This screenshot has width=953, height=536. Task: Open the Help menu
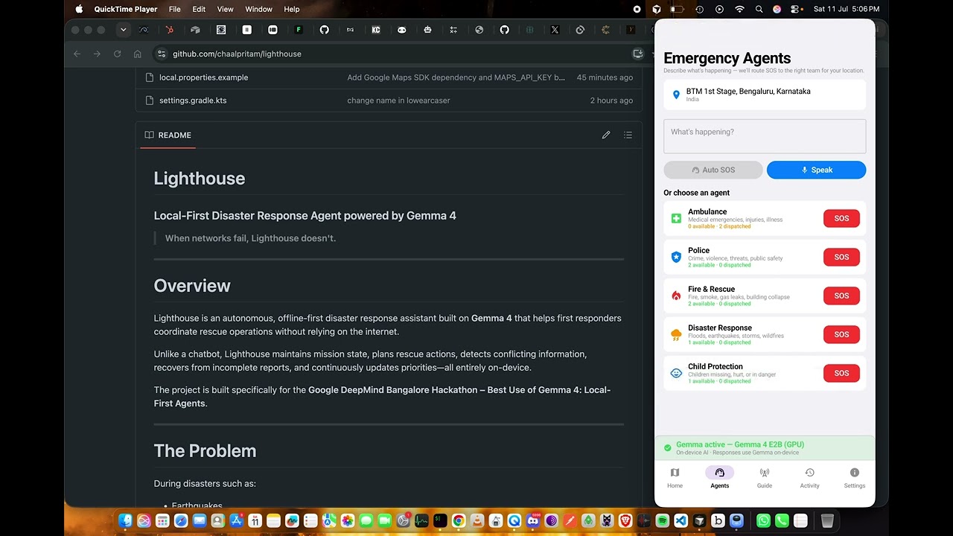(x=292, y=9)
